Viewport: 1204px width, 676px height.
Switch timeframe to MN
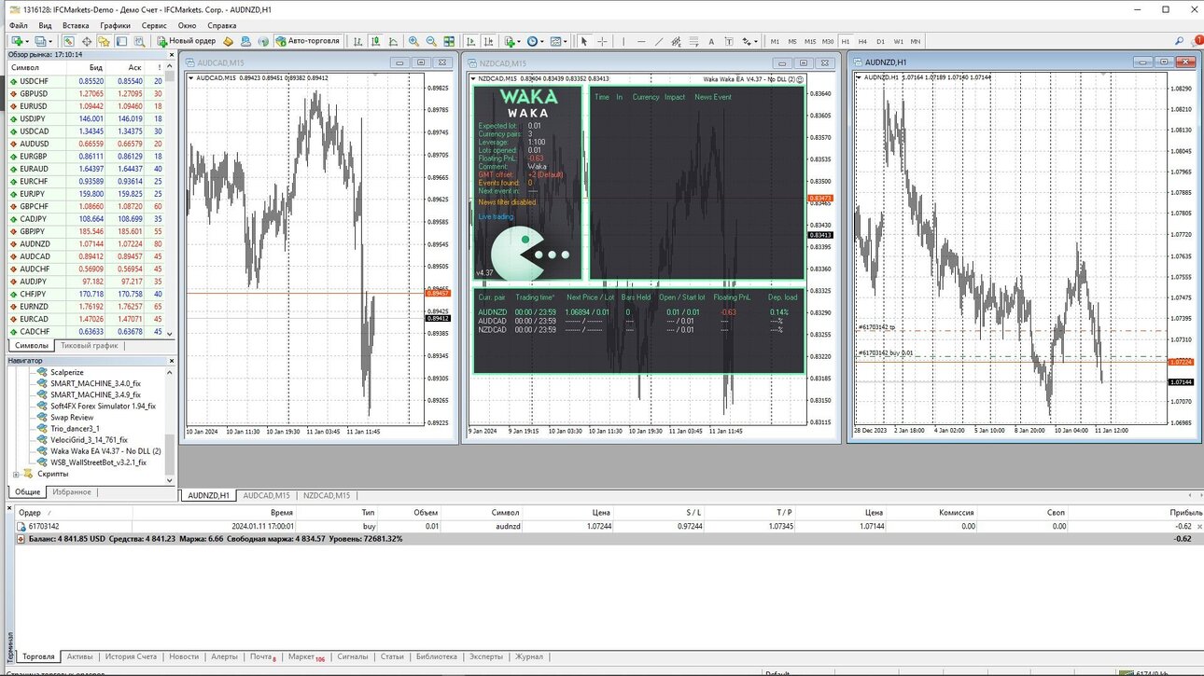tap(916, 41)
